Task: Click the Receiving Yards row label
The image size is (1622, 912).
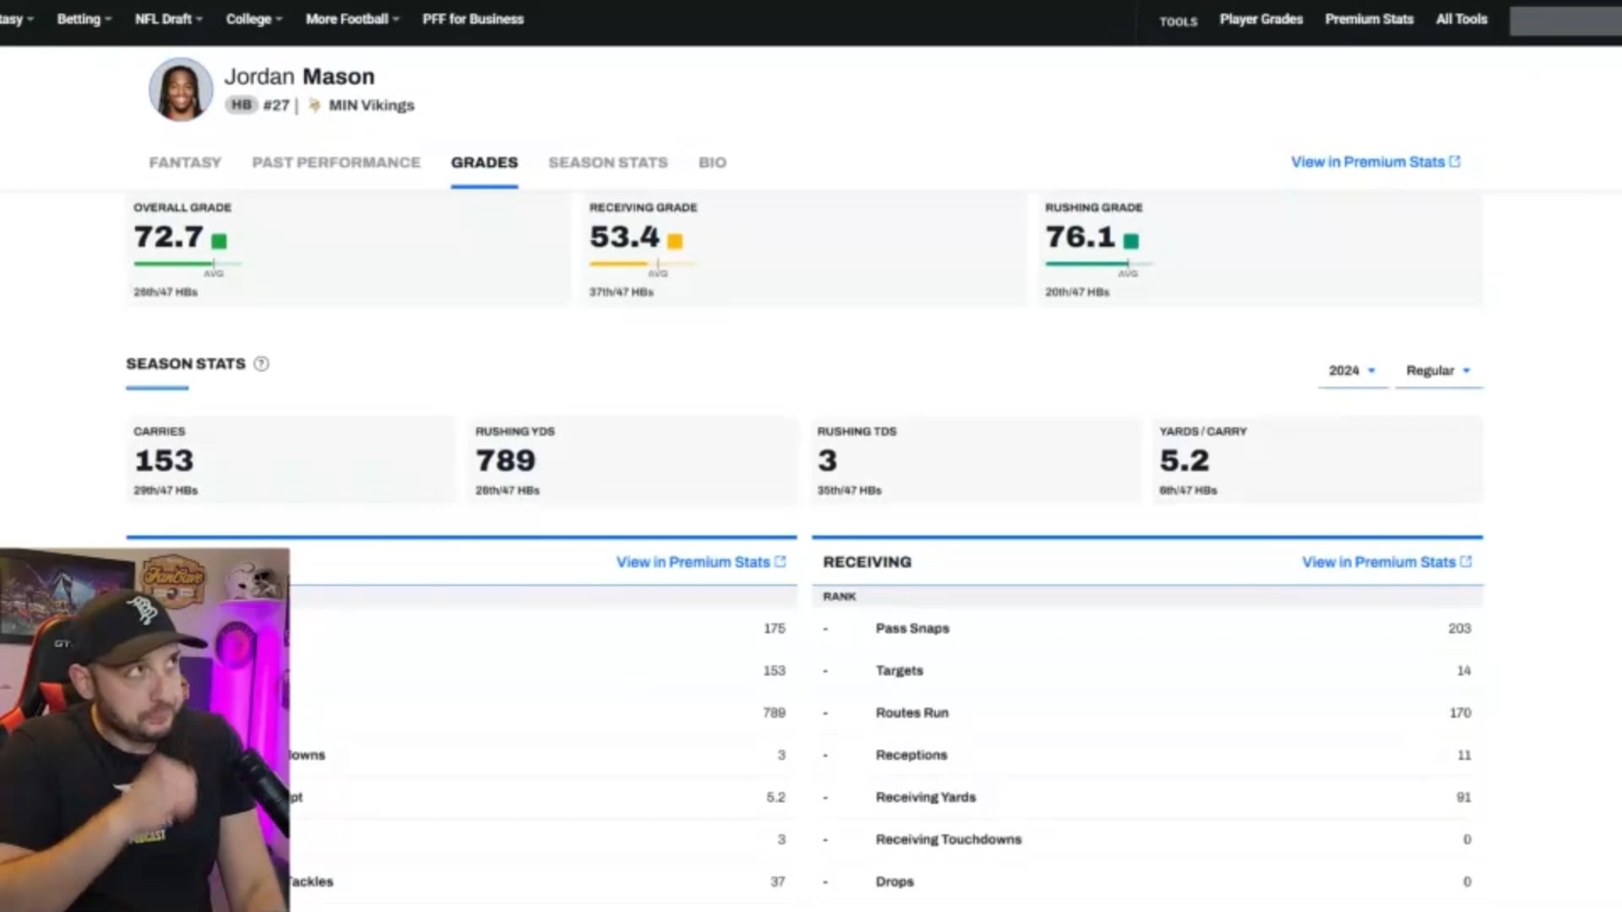Action: point(925,797)
